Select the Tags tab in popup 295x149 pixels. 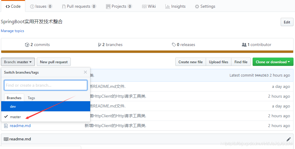tap(31, 98)
